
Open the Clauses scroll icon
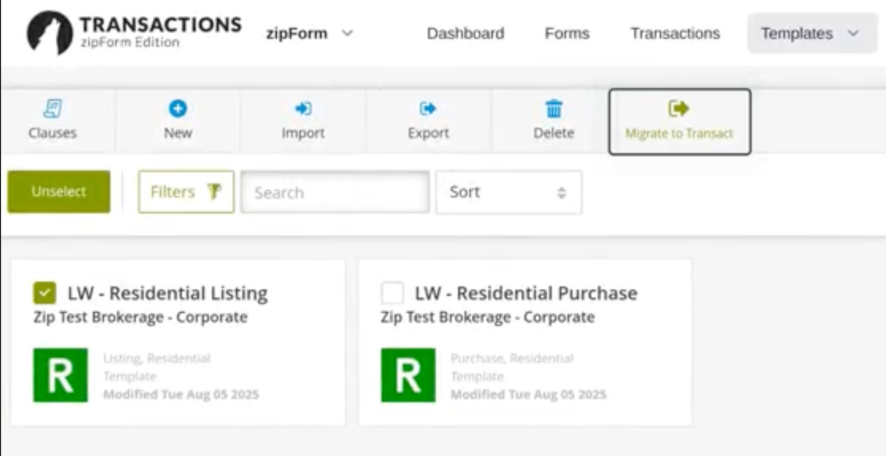(52, 108)
